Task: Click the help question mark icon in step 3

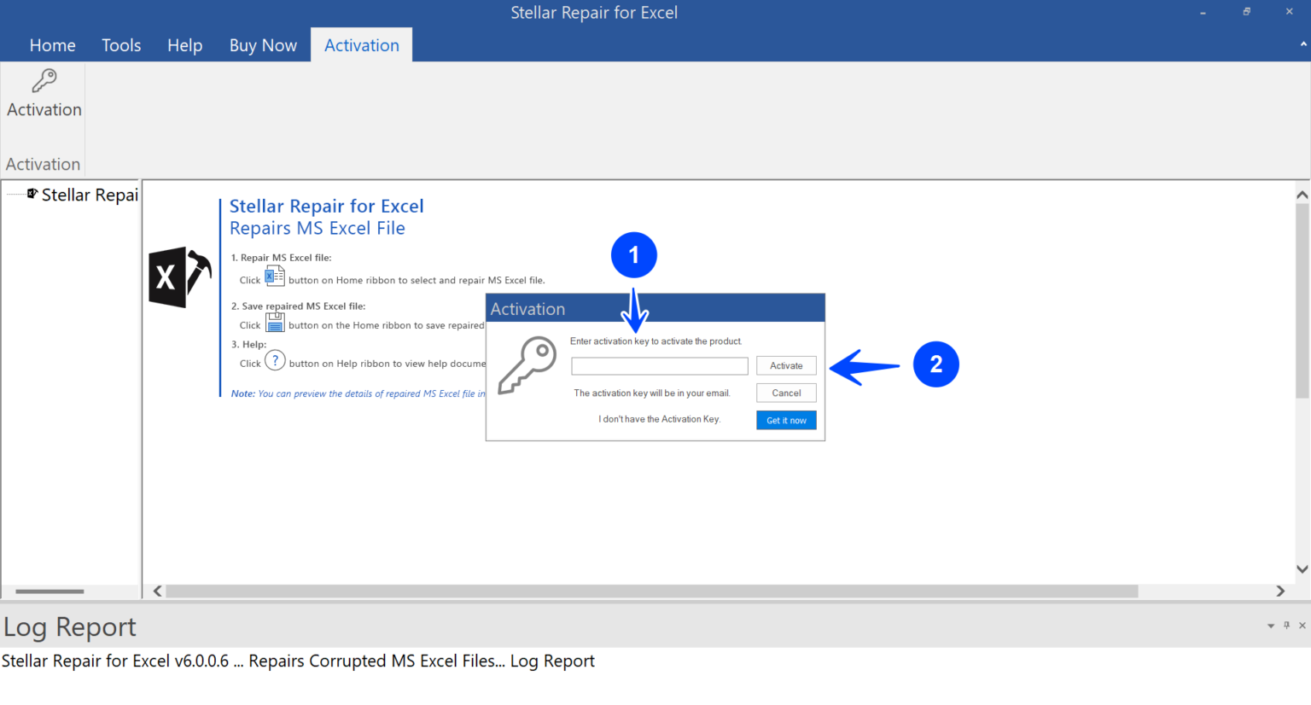Action: click(x=274, y=360)
